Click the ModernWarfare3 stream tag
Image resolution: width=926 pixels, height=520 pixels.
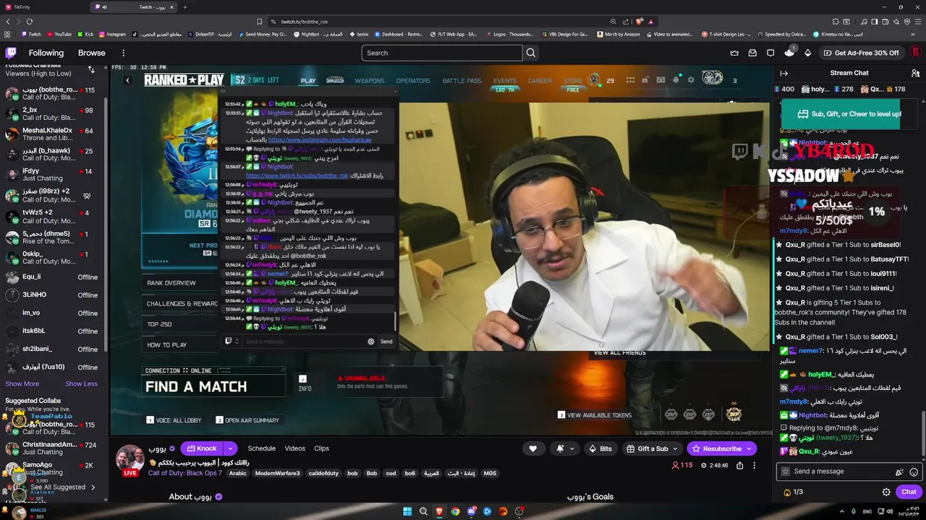pyautogui.click(x=277, y=473)
